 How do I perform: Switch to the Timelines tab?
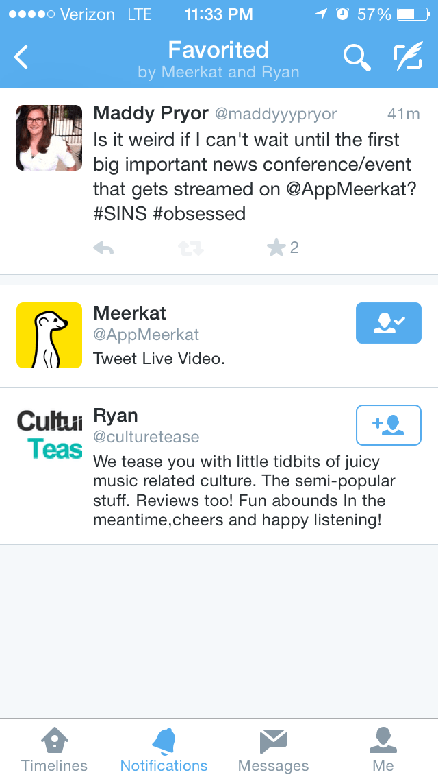click(55, 750)
